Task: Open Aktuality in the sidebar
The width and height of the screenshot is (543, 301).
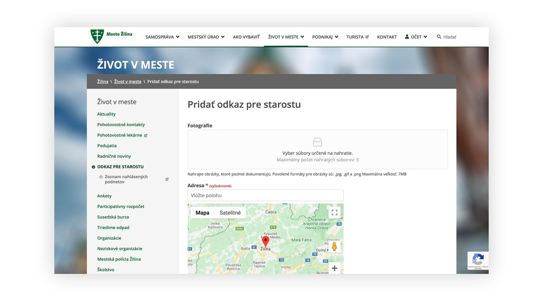Action: [x=106, y=114]
